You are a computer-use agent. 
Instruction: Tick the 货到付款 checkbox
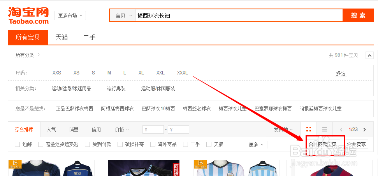coord(88,145)
